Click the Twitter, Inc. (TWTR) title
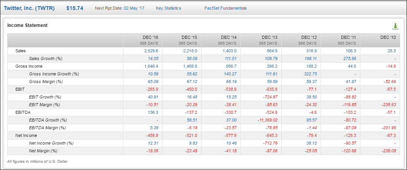 pyautogui.click(x=29, y=8)
